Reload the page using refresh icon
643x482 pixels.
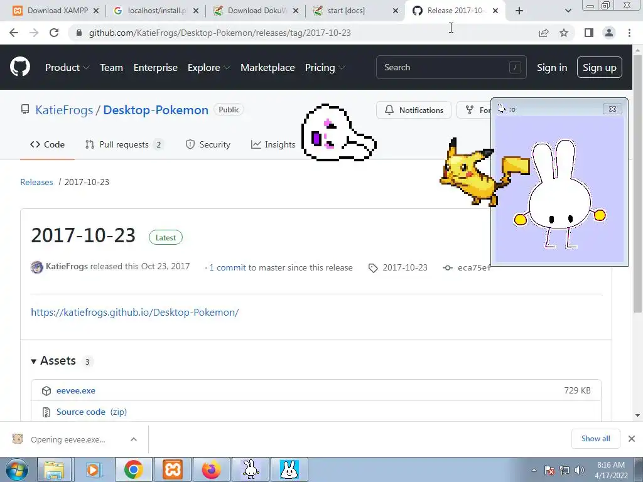(x=54, y=33)
